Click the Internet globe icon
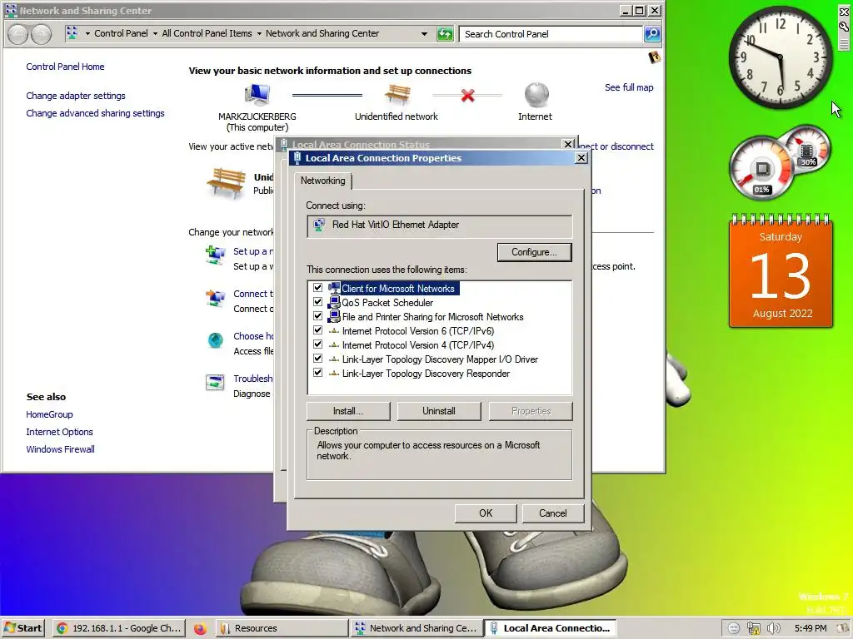This screenshot has width=853, height=639. pos(536,95)
